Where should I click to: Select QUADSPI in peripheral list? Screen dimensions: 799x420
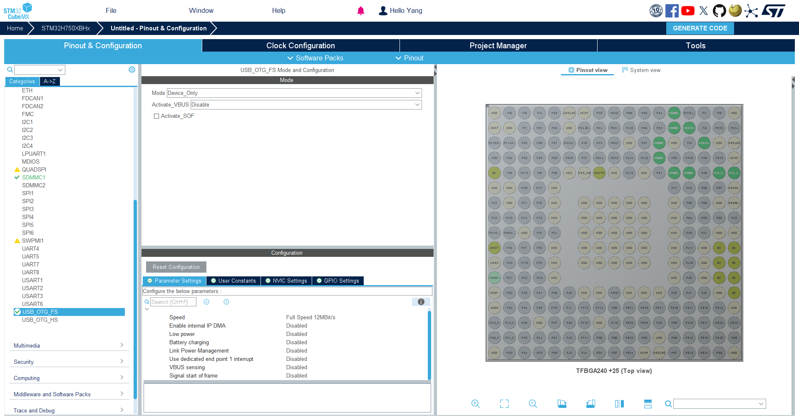(34, 169)
